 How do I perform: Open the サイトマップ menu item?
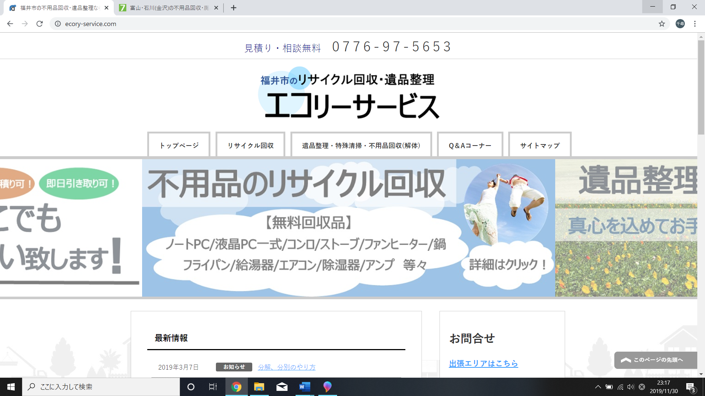click(x=539, y=146)
